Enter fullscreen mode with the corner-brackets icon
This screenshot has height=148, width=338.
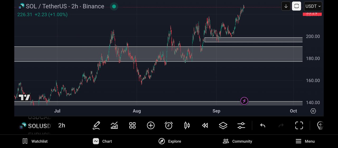[x=299, y=125]
